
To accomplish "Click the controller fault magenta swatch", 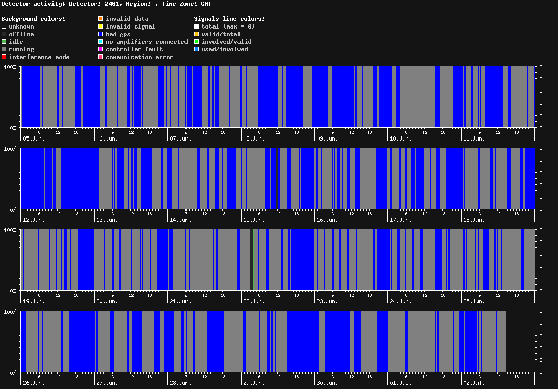I will tap(101, 49).
